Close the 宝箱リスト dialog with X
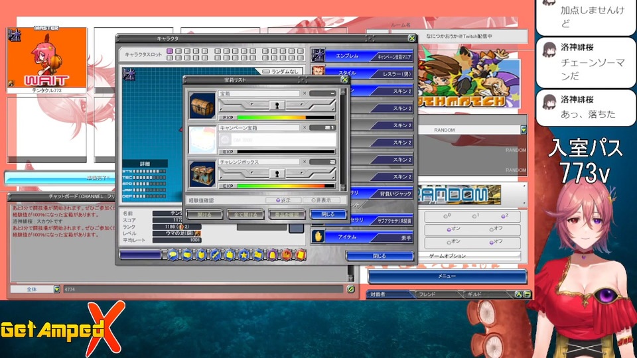Viewport: 637px width, 358px height. (344, 80)
